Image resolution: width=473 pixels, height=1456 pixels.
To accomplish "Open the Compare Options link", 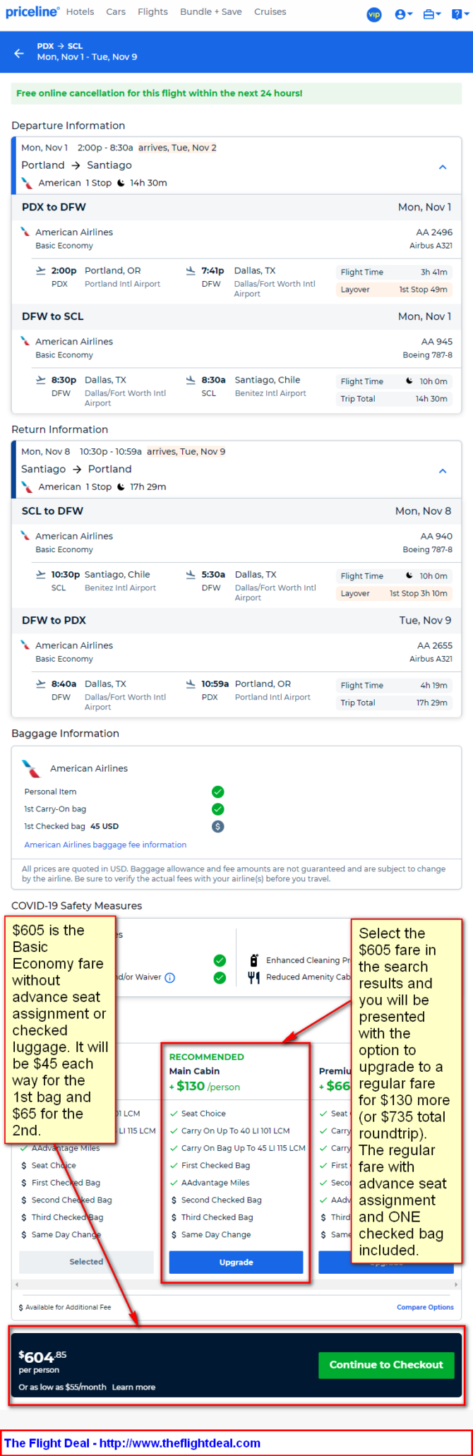I will click(425, 1307).
